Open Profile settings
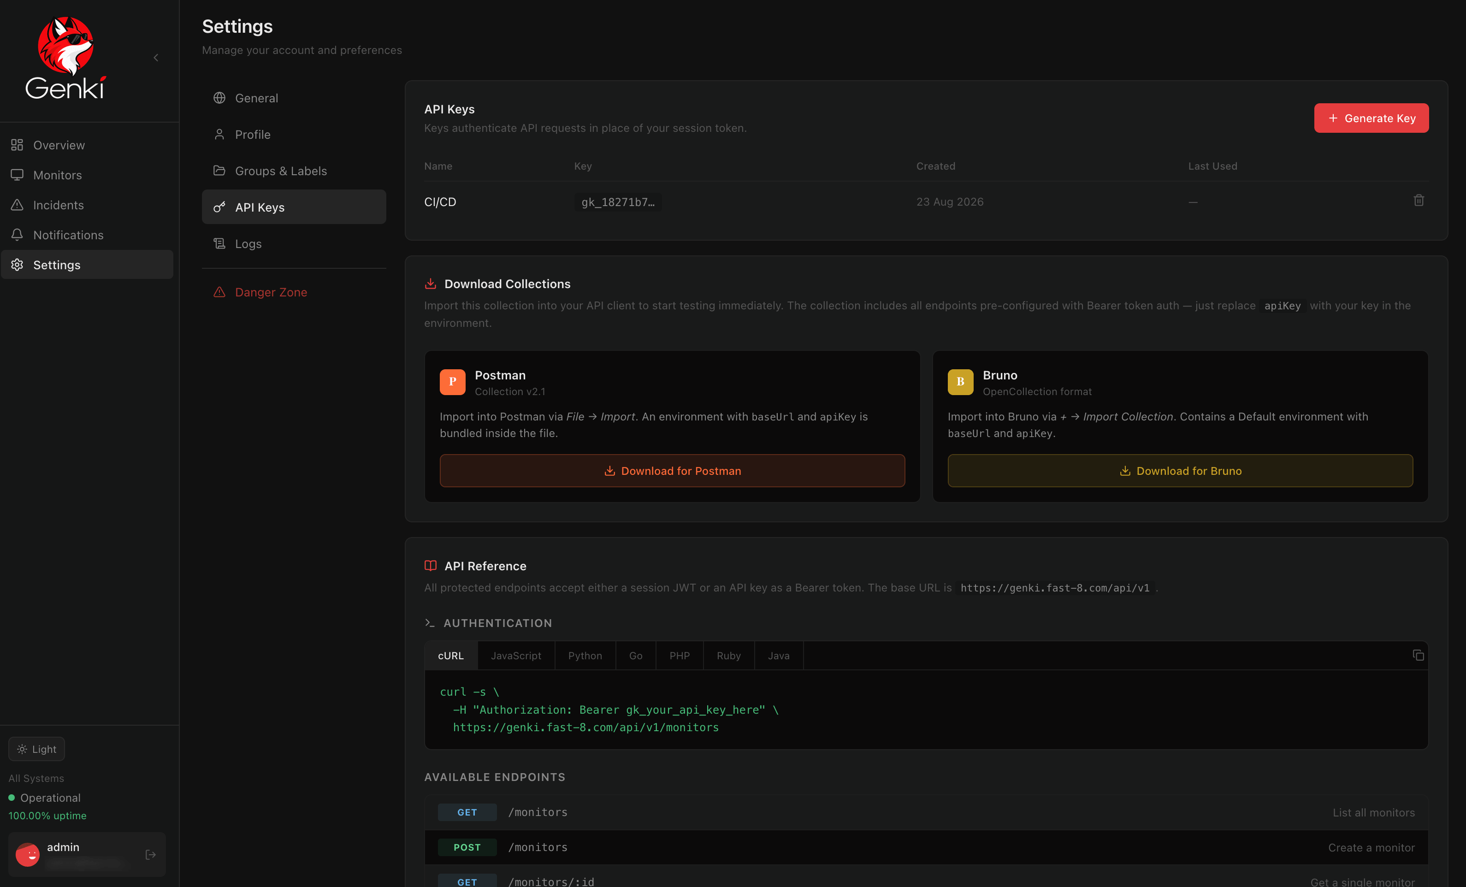The width and height of the screenshot is (1466, 887). point(294,135)
